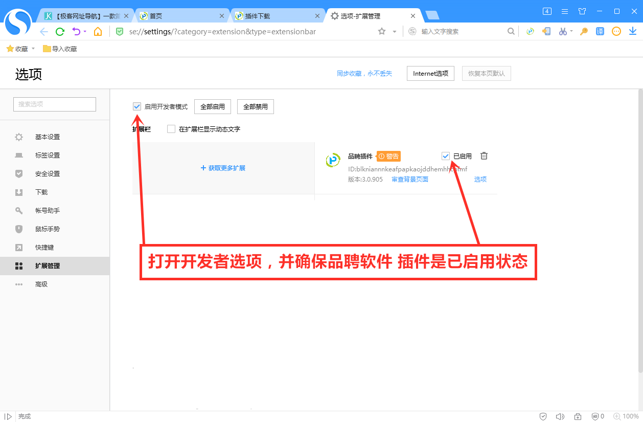Uncheck the 已启用 plugin checkbox
The image size is (643, 422).
point(445,156)
